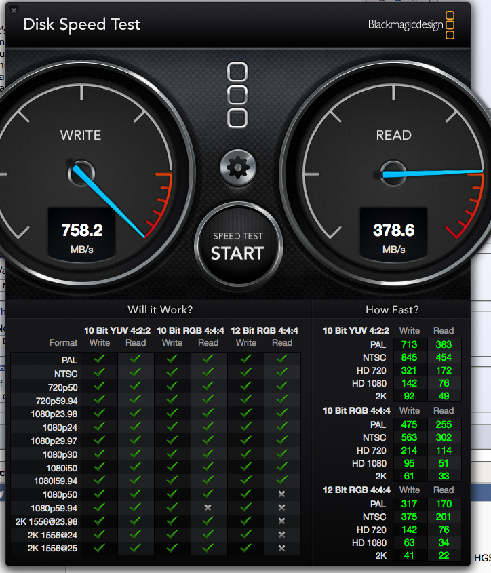
Task: Click the 10 Bit YUV 2K read value 49
Action: pyautogui.click(x=444, y=396)
